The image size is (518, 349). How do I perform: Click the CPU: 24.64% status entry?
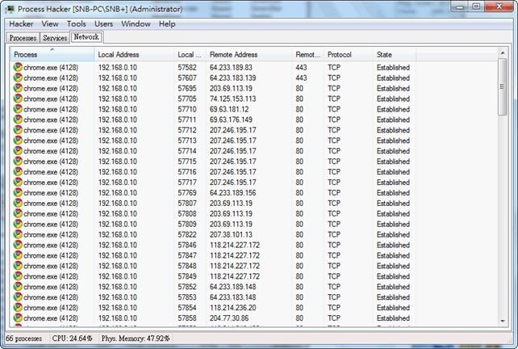point(72,338)
